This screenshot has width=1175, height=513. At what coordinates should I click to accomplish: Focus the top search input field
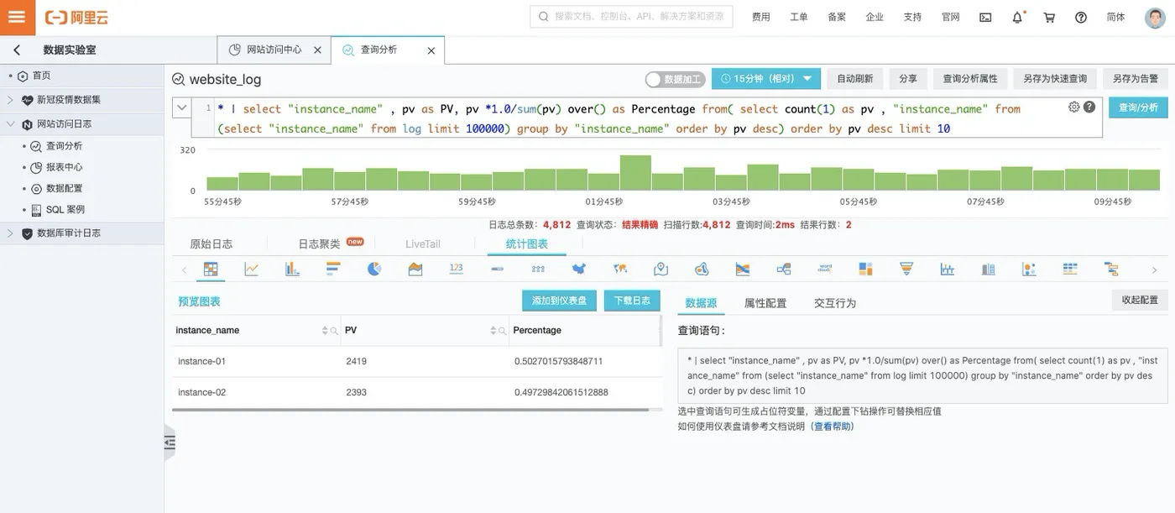(631, 17)
